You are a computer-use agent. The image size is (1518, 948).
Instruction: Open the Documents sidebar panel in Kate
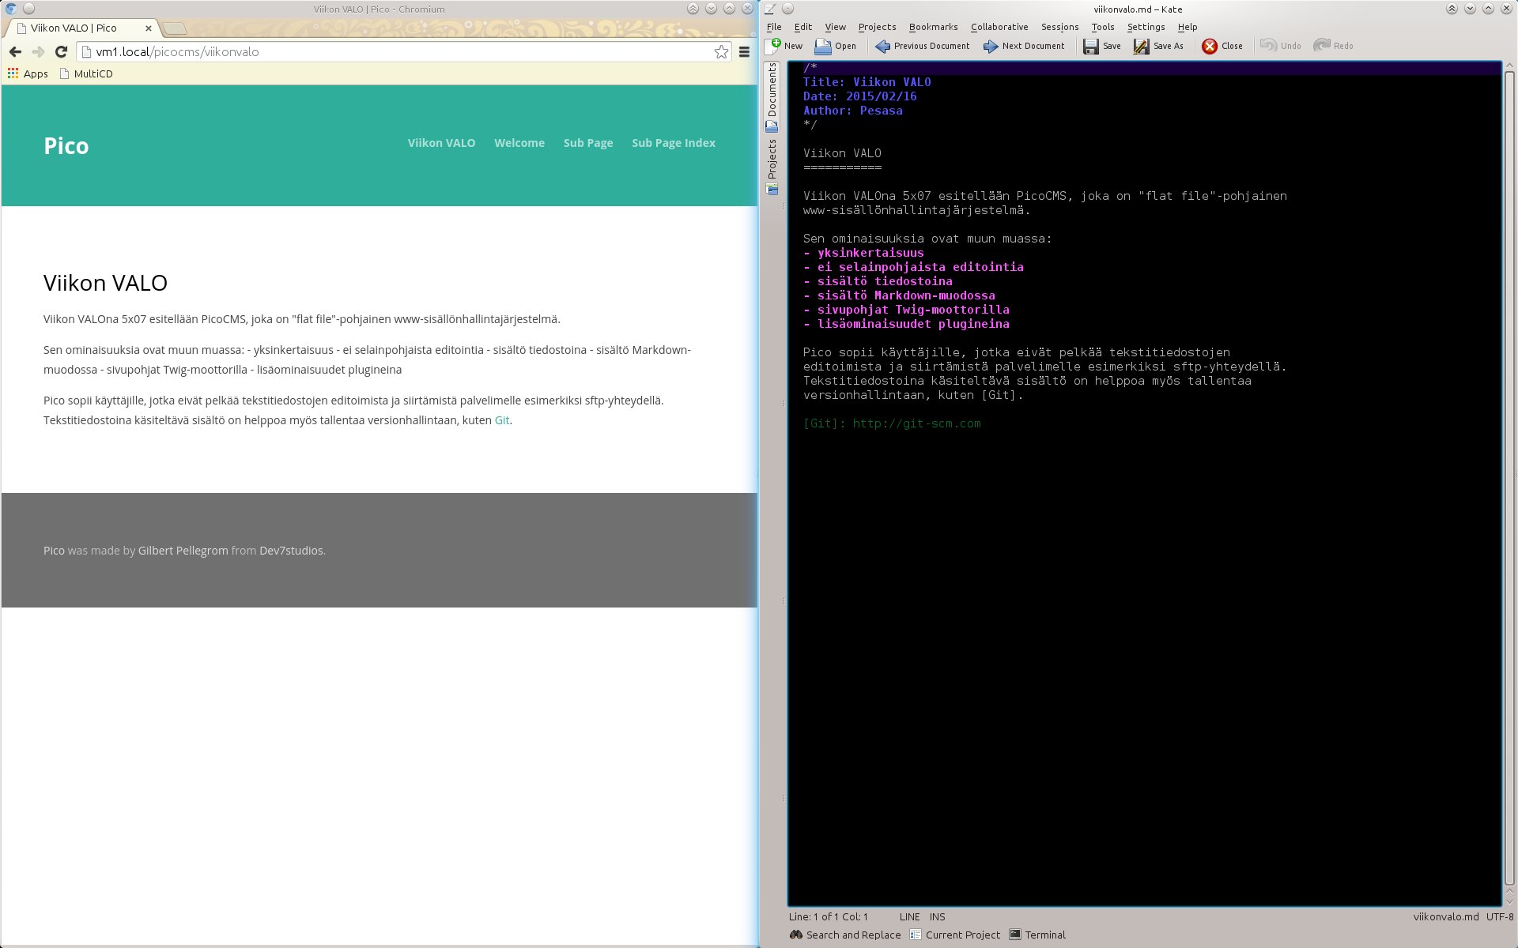pos(772,96)
